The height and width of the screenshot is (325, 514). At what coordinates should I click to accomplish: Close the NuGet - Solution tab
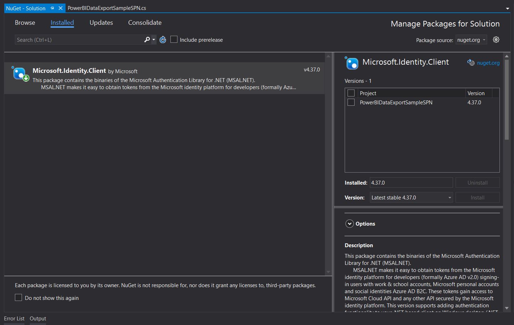point(61,8)
